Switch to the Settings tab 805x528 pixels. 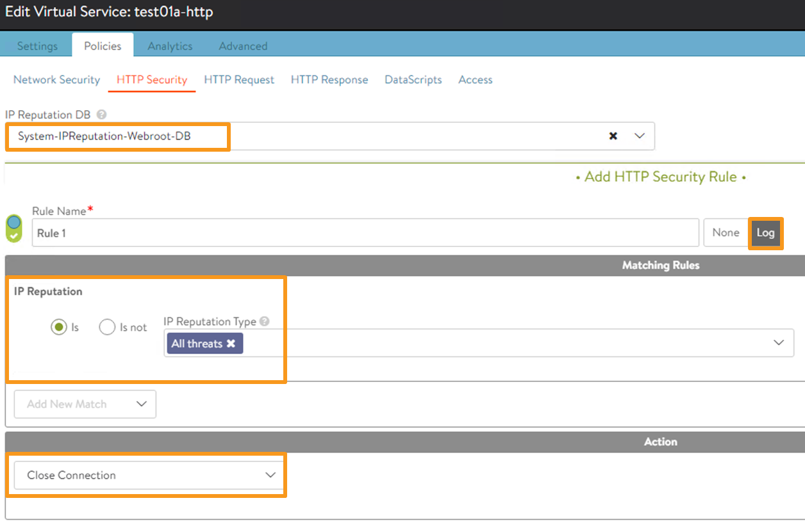(37, 46)
